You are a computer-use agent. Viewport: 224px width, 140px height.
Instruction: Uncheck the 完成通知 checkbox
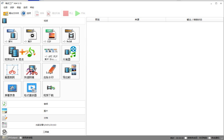tap(210, 138)
